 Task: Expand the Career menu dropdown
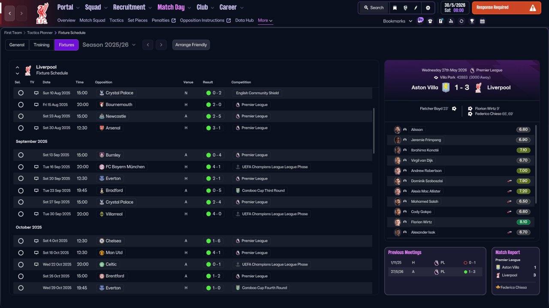[242, 8]
